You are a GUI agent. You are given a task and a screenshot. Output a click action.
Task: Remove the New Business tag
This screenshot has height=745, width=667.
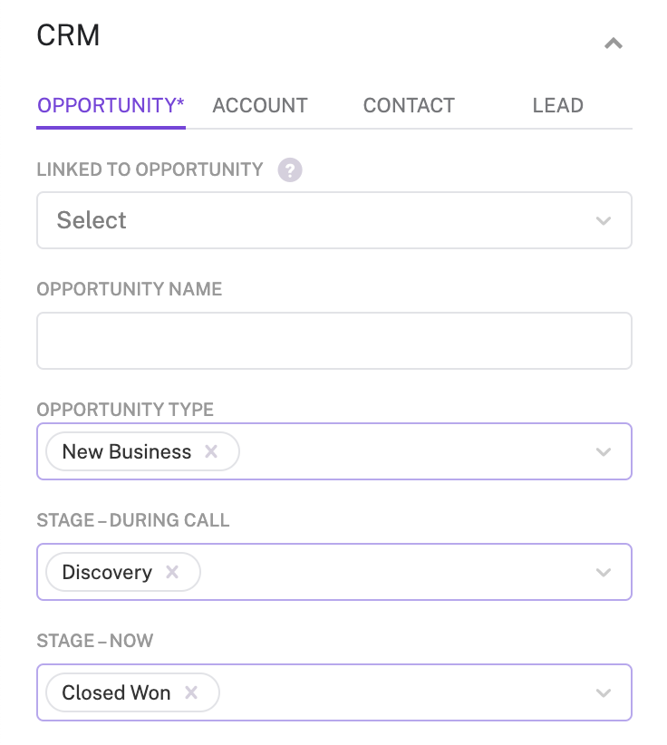click(211, 451)
